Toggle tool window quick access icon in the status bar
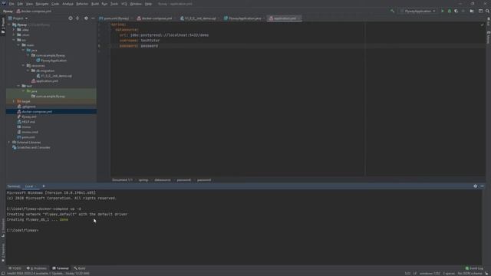 pyautogui.click(x=3, y=273)
